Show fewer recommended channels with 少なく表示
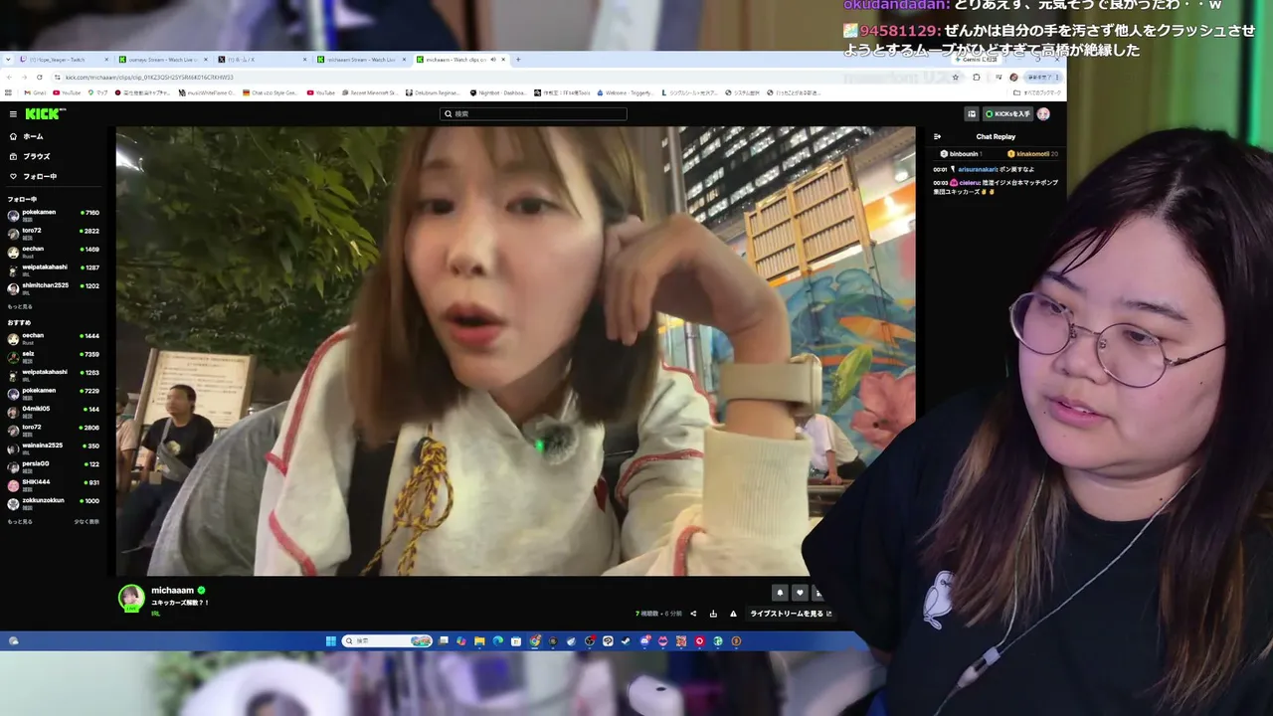The image size is (1273, 716). pyautogui.click(x=87, y=521)
